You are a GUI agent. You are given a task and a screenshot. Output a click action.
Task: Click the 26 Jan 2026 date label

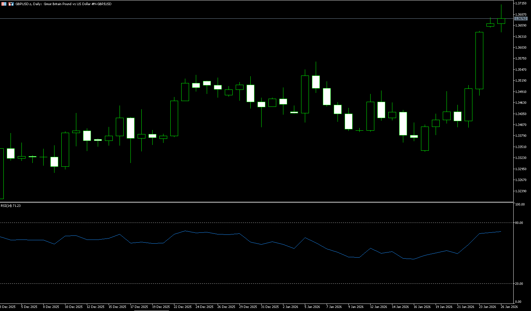tap(510, 307)
